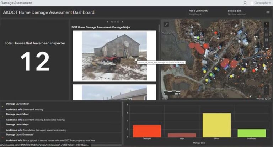273x147 pixels.
Task: Select the row 'Sewer tank missing, boardwalks missing'
Action: (x=61, y=117)
